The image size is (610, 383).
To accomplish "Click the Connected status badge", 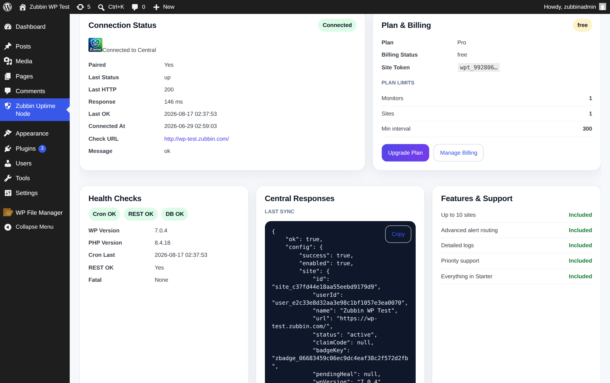I will pos(337,25).
